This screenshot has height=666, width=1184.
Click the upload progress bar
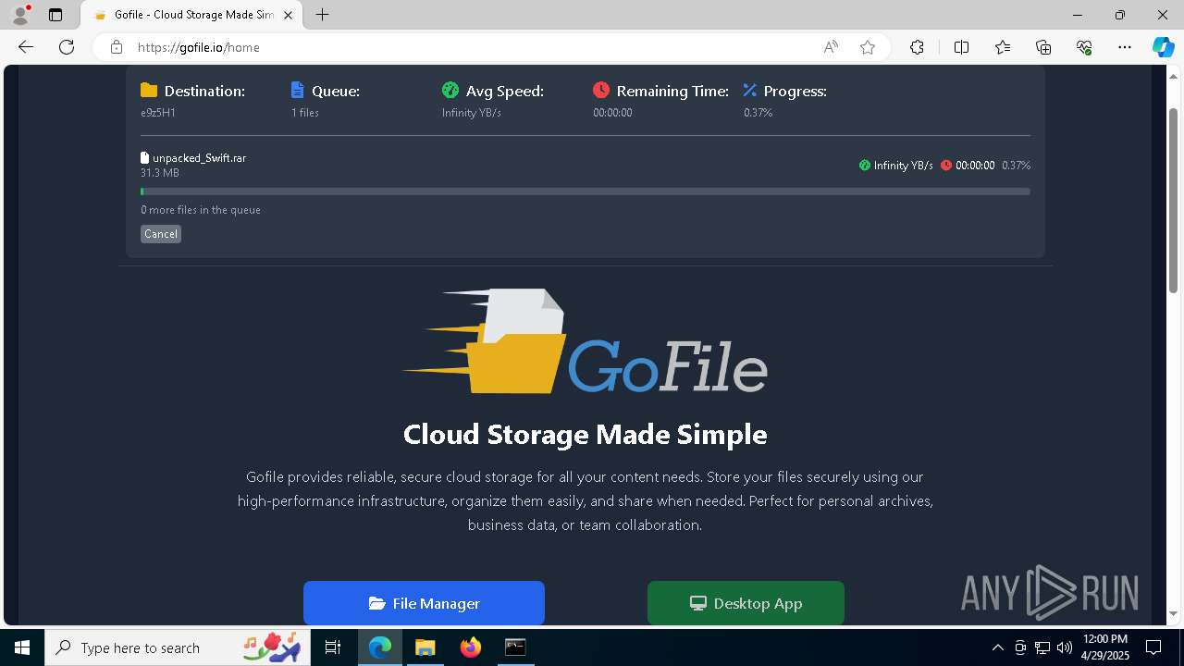[x=586, y=191]
